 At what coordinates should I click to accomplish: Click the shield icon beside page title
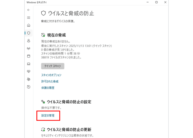[43, 13]
